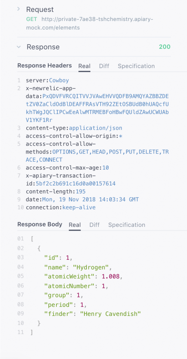
Task: Open Specification tab for Response Headers
Action: [x=136, y=66]
